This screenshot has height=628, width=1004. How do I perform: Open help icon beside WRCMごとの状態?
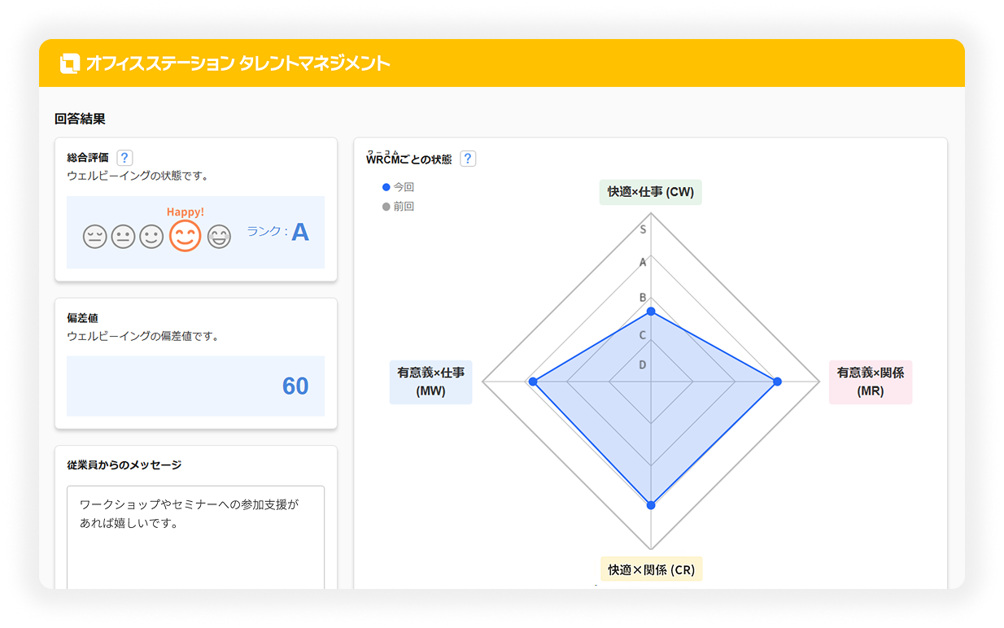[468, 159]
